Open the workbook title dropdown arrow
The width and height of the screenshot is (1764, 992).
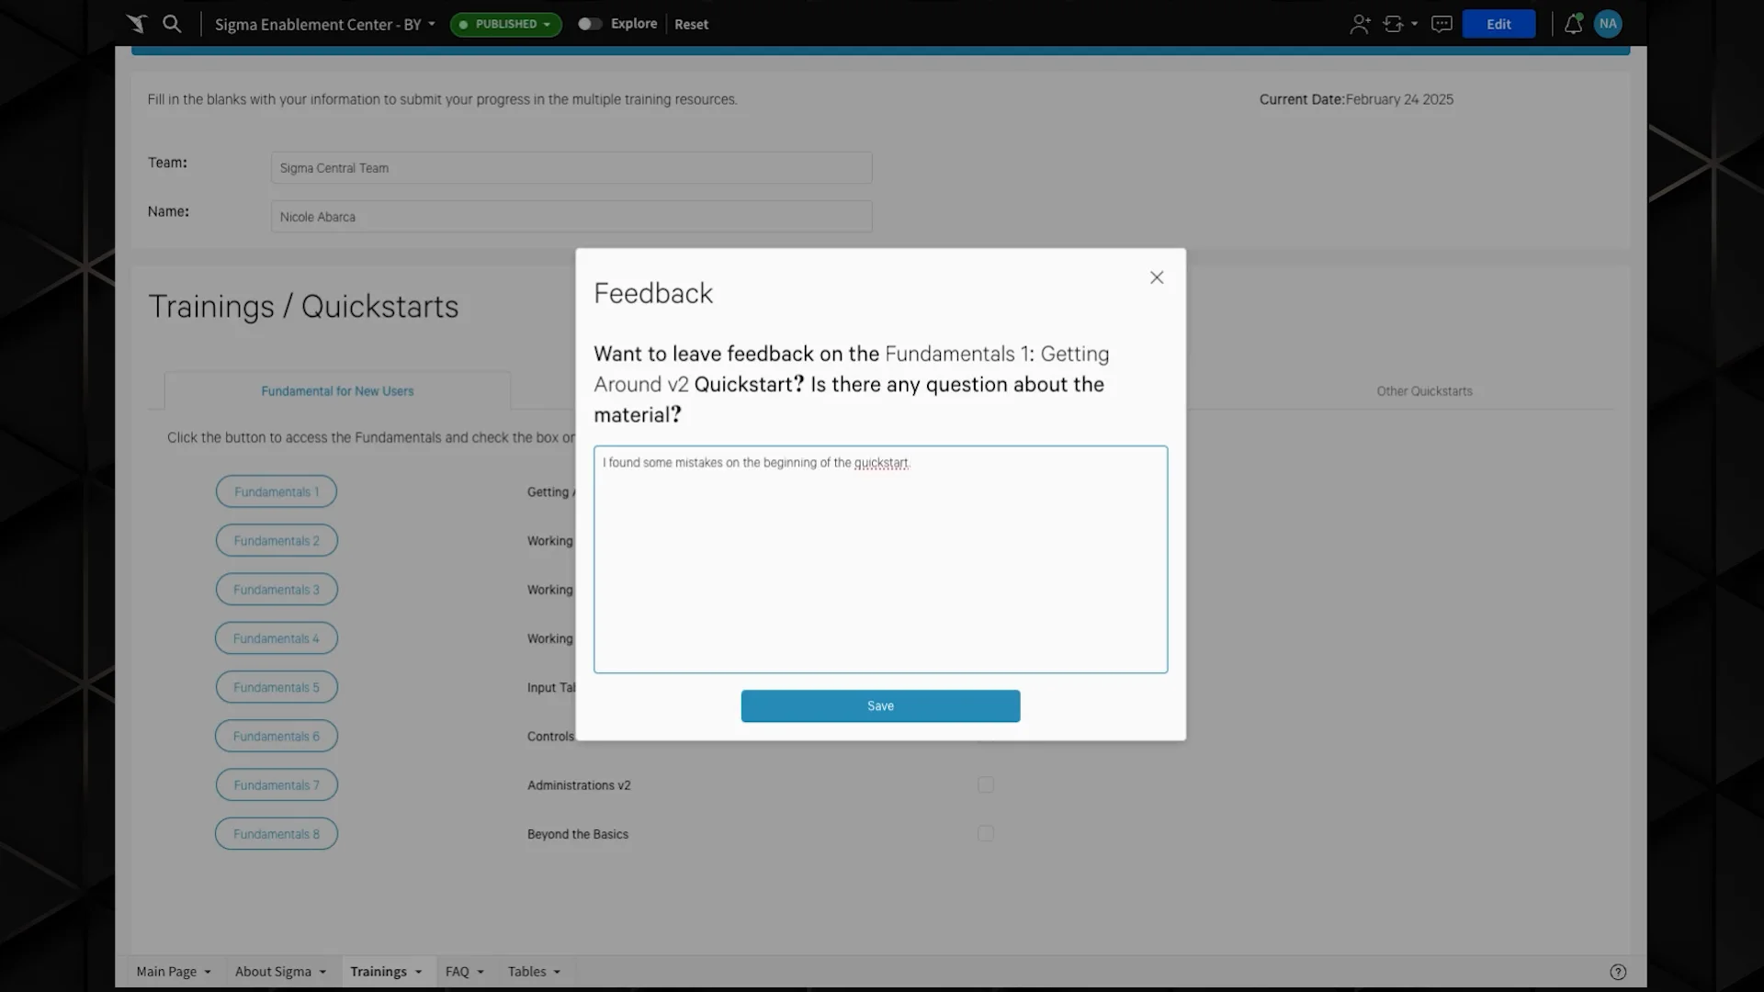pyautogui.click(x=432, y=24)
